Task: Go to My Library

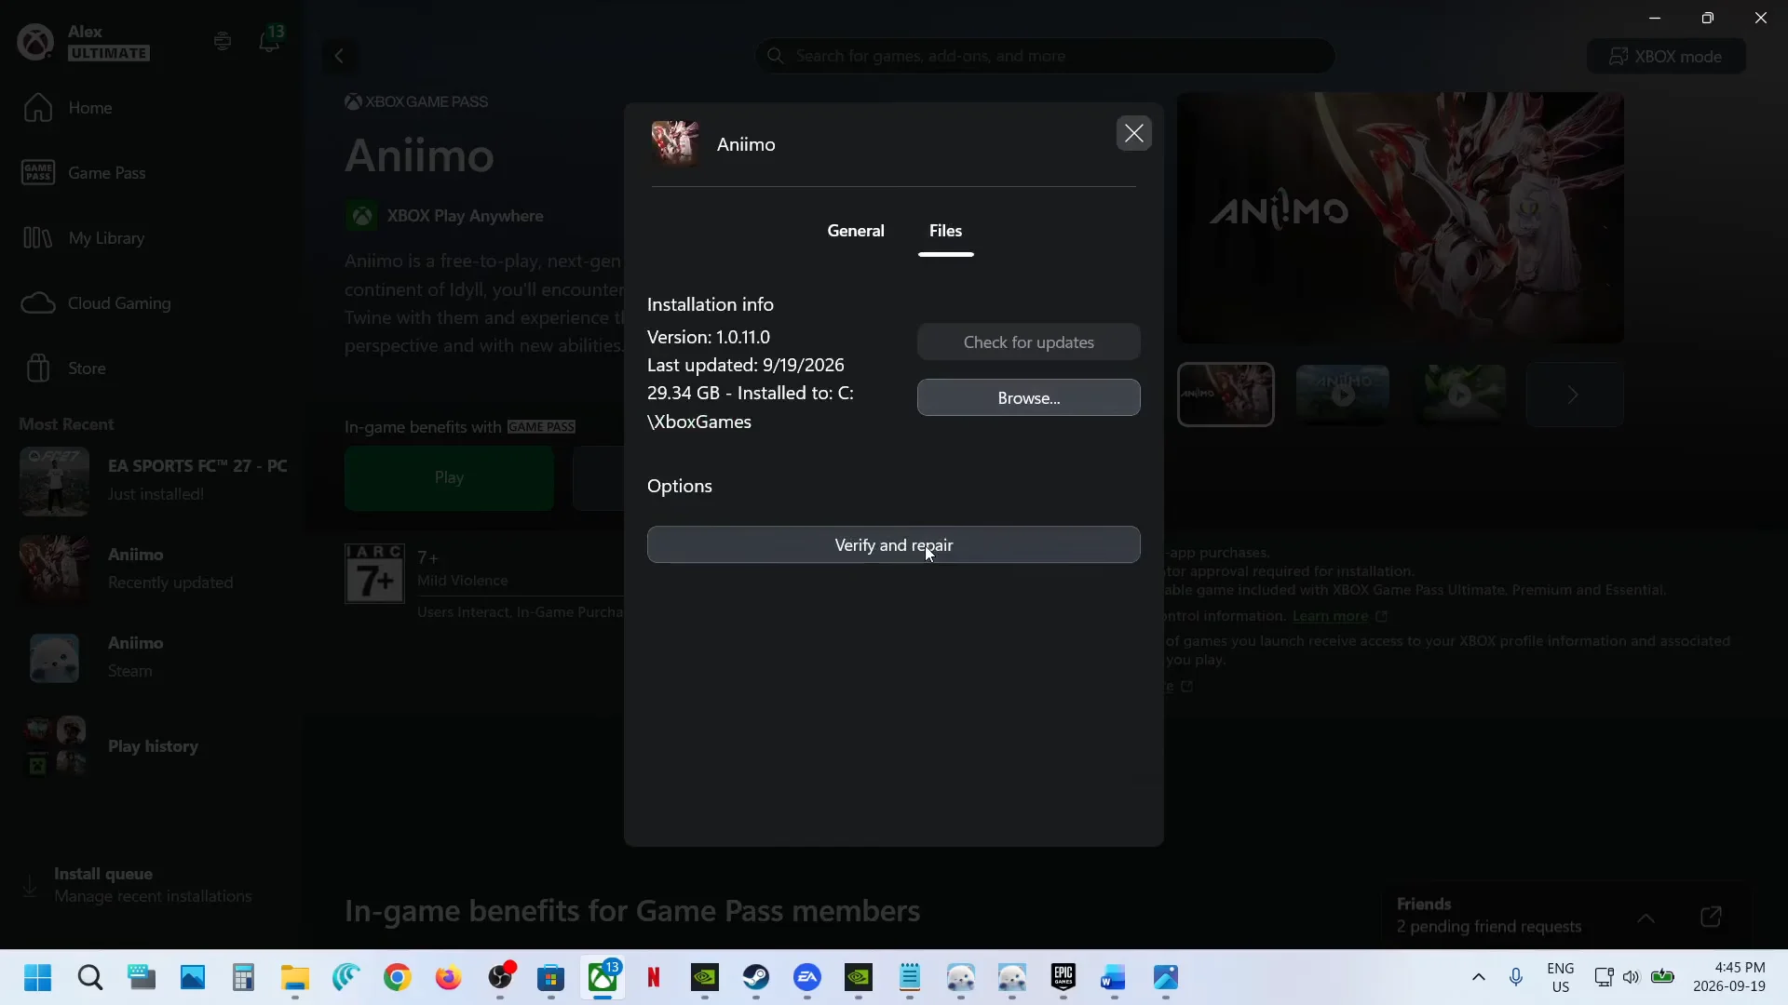Action: (84, 238)
